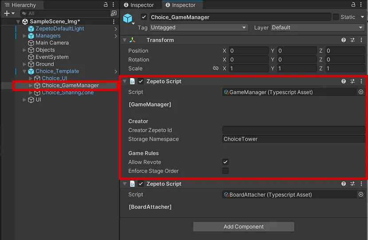Open GameManager Zepeto Script presets icon
Image resolution: width=368 pixels, height=240 pixels.
[352, 81]
